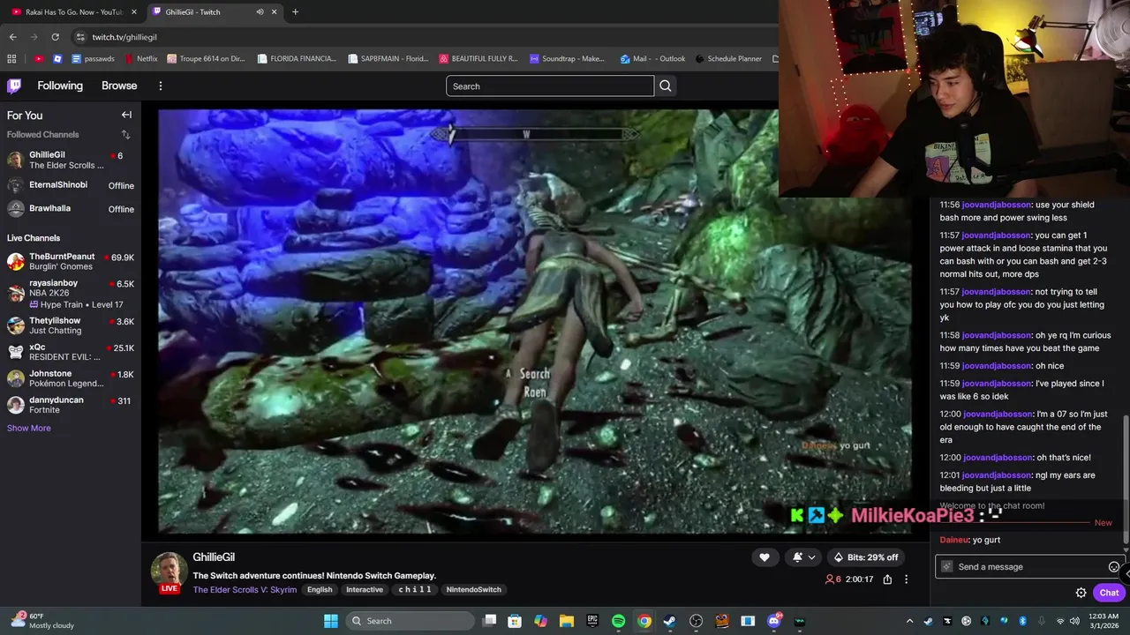Click the Send a message chat field
The image size is (1130, 635).
[1028, 567]
